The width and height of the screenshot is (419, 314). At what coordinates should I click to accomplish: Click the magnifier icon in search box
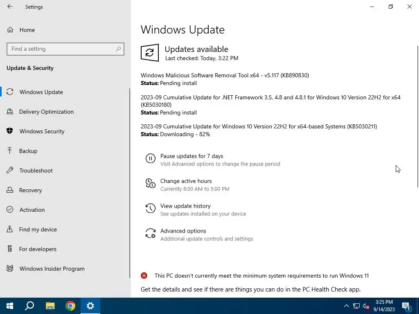click(x=118, y=49)
